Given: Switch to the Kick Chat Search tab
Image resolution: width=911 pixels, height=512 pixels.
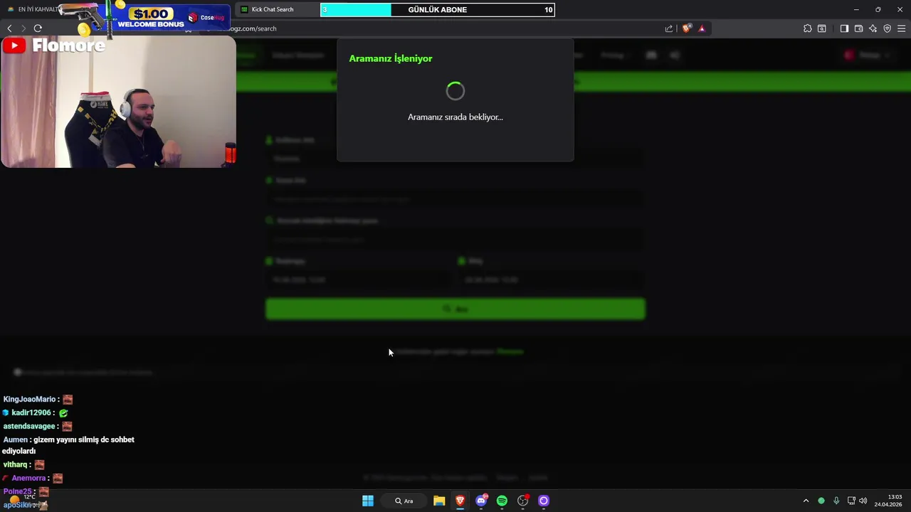Looking at the screenshot, I should pos(272,9).
